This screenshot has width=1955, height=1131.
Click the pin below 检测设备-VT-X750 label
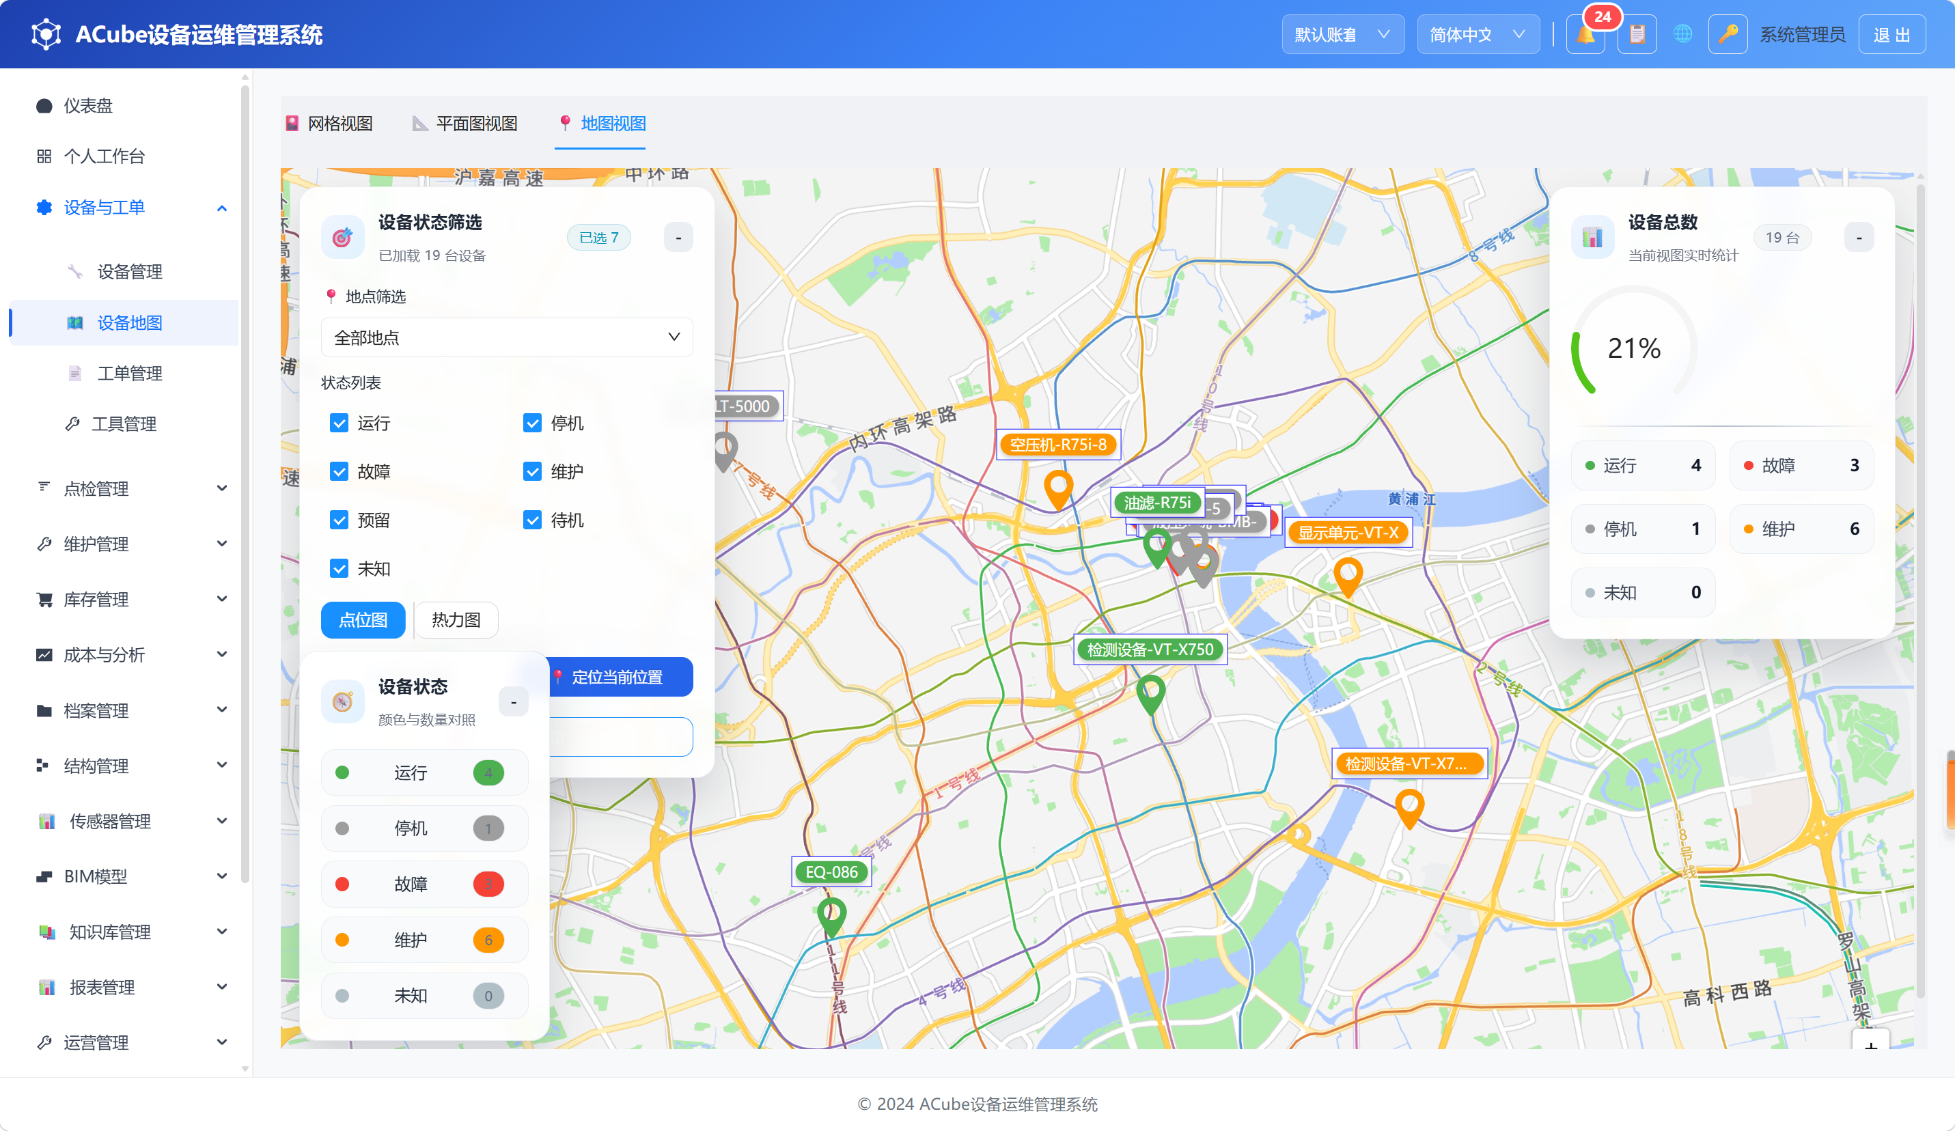1150,695
